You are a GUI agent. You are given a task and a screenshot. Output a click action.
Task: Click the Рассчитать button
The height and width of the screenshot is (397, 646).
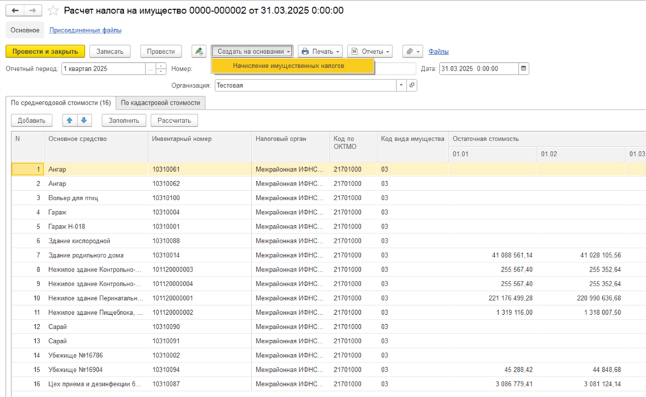(174, 120)
